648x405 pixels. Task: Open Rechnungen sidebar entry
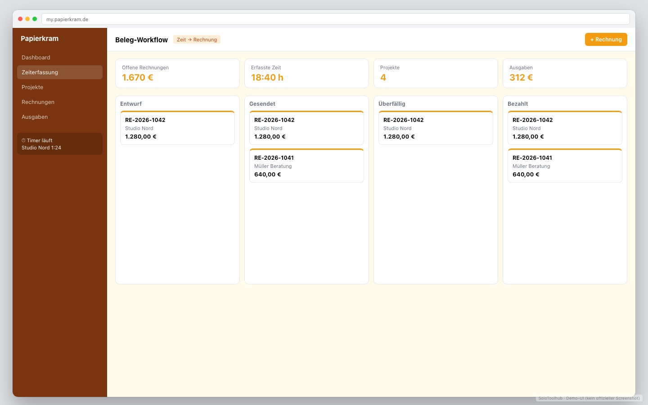[60, 102]
